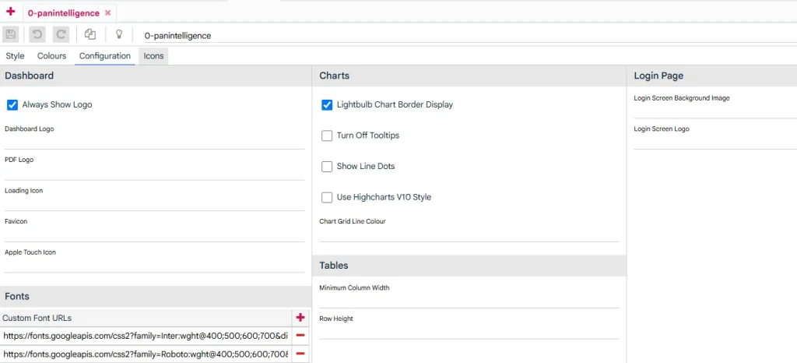Screen dimensions: 797x363
Task: Click the red plus new-tab icon
Action: tap(11, 12)
